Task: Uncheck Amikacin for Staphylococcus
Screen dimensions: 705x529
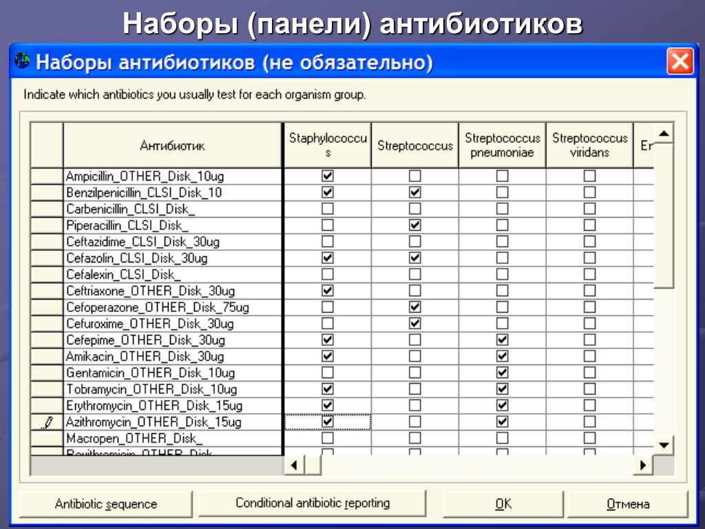Action: click(328, 357)
